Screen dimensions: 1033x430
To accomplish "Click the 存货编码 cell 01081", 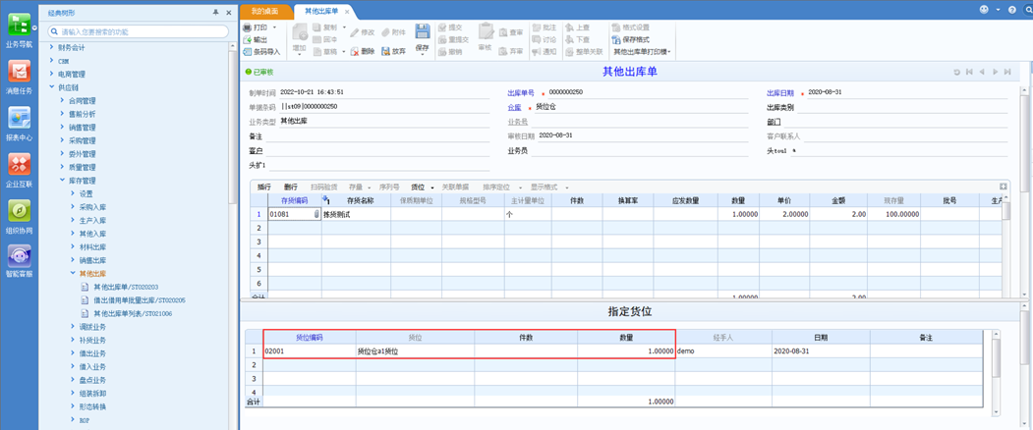I will [295, 214].
